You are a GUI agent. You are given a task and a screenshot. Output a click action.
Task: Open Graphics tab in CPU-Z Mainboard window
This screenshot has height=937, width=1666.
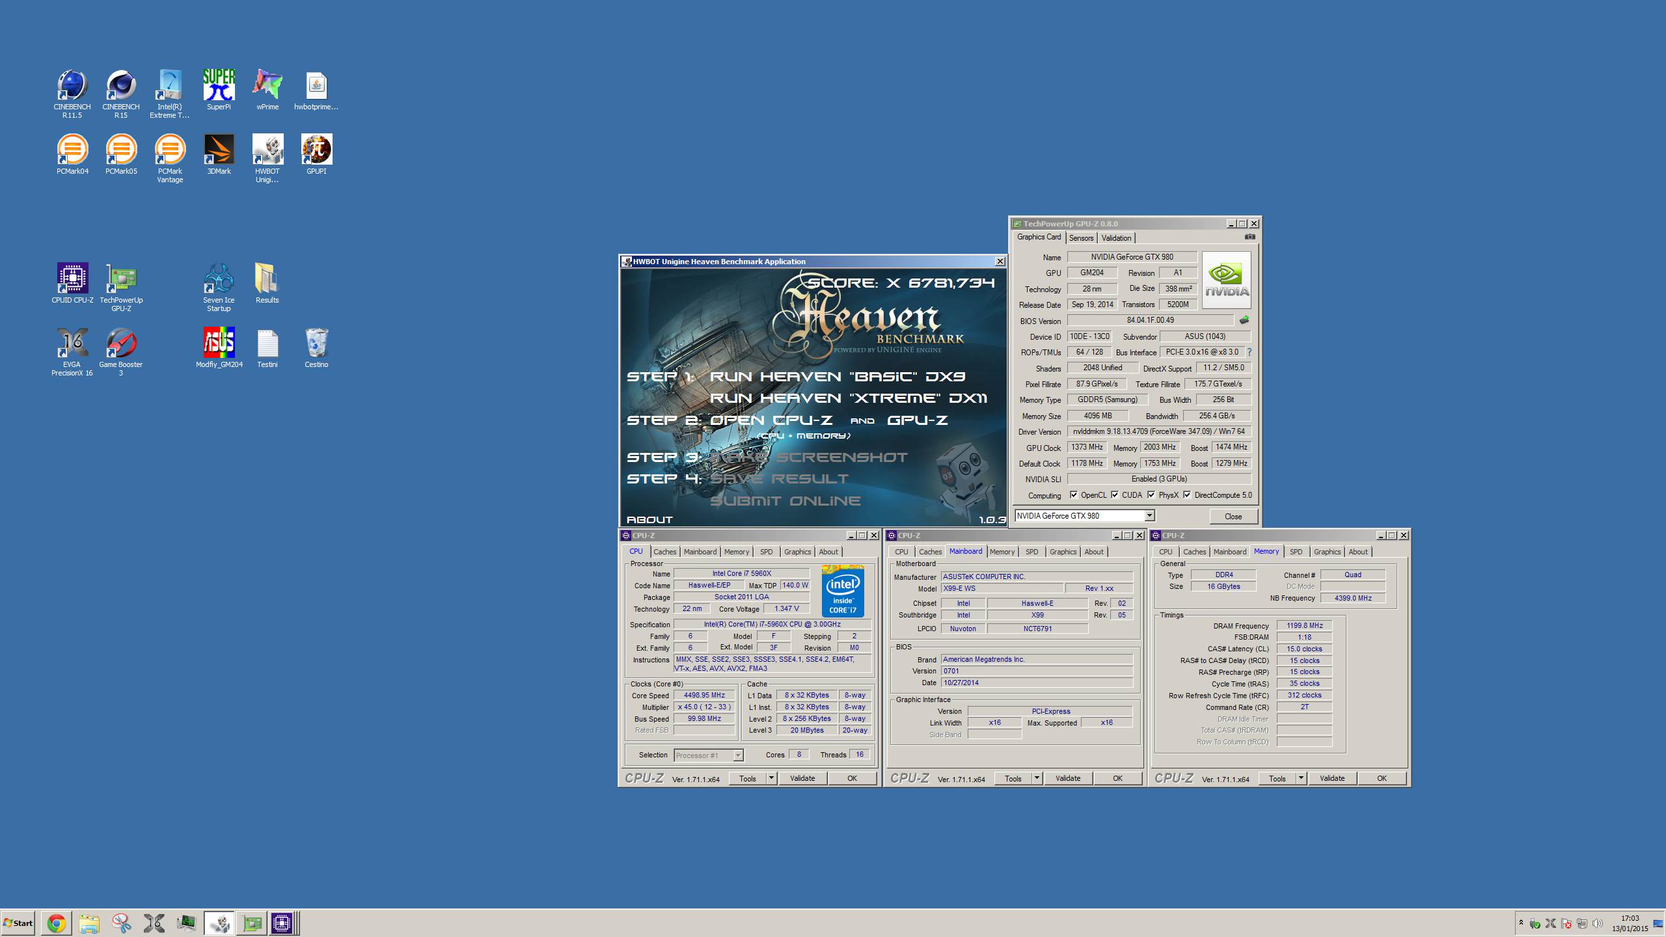tap(1063, 552)
